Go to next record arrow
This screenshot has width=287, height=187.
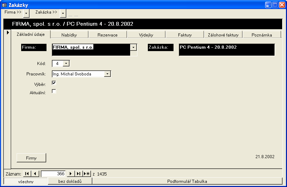[70, 174]
